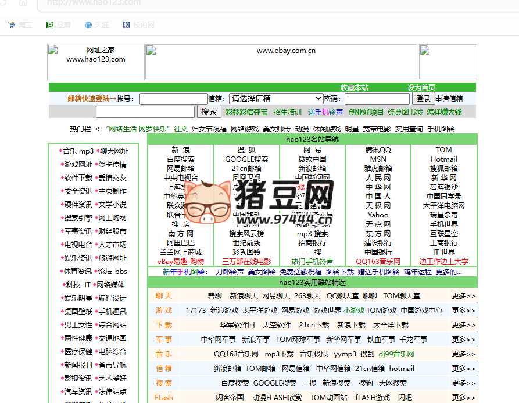Image resolution: width=519 pixels, height=403 pixels.
Task: Click the browser address bar
Action: 232,3
